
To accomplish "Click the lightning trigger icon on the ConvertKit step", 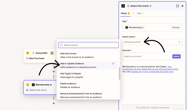I will [x=52, y=53].
